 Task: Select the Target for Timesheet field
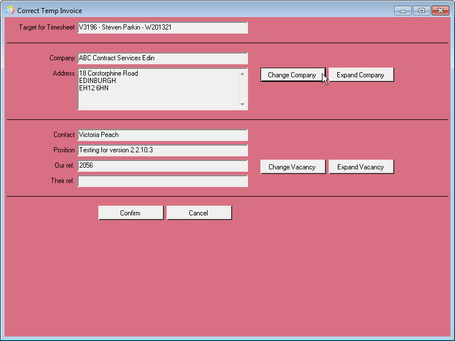tap(163, 27)
